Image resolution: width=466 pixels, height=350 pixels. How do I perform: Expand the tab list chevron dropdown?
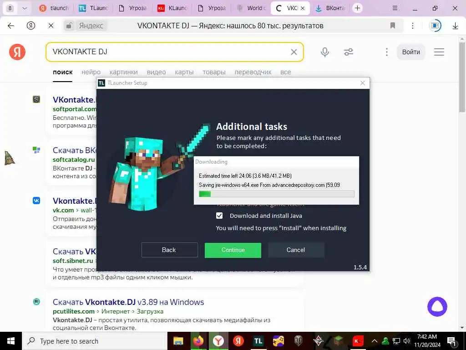click(25, 8)
